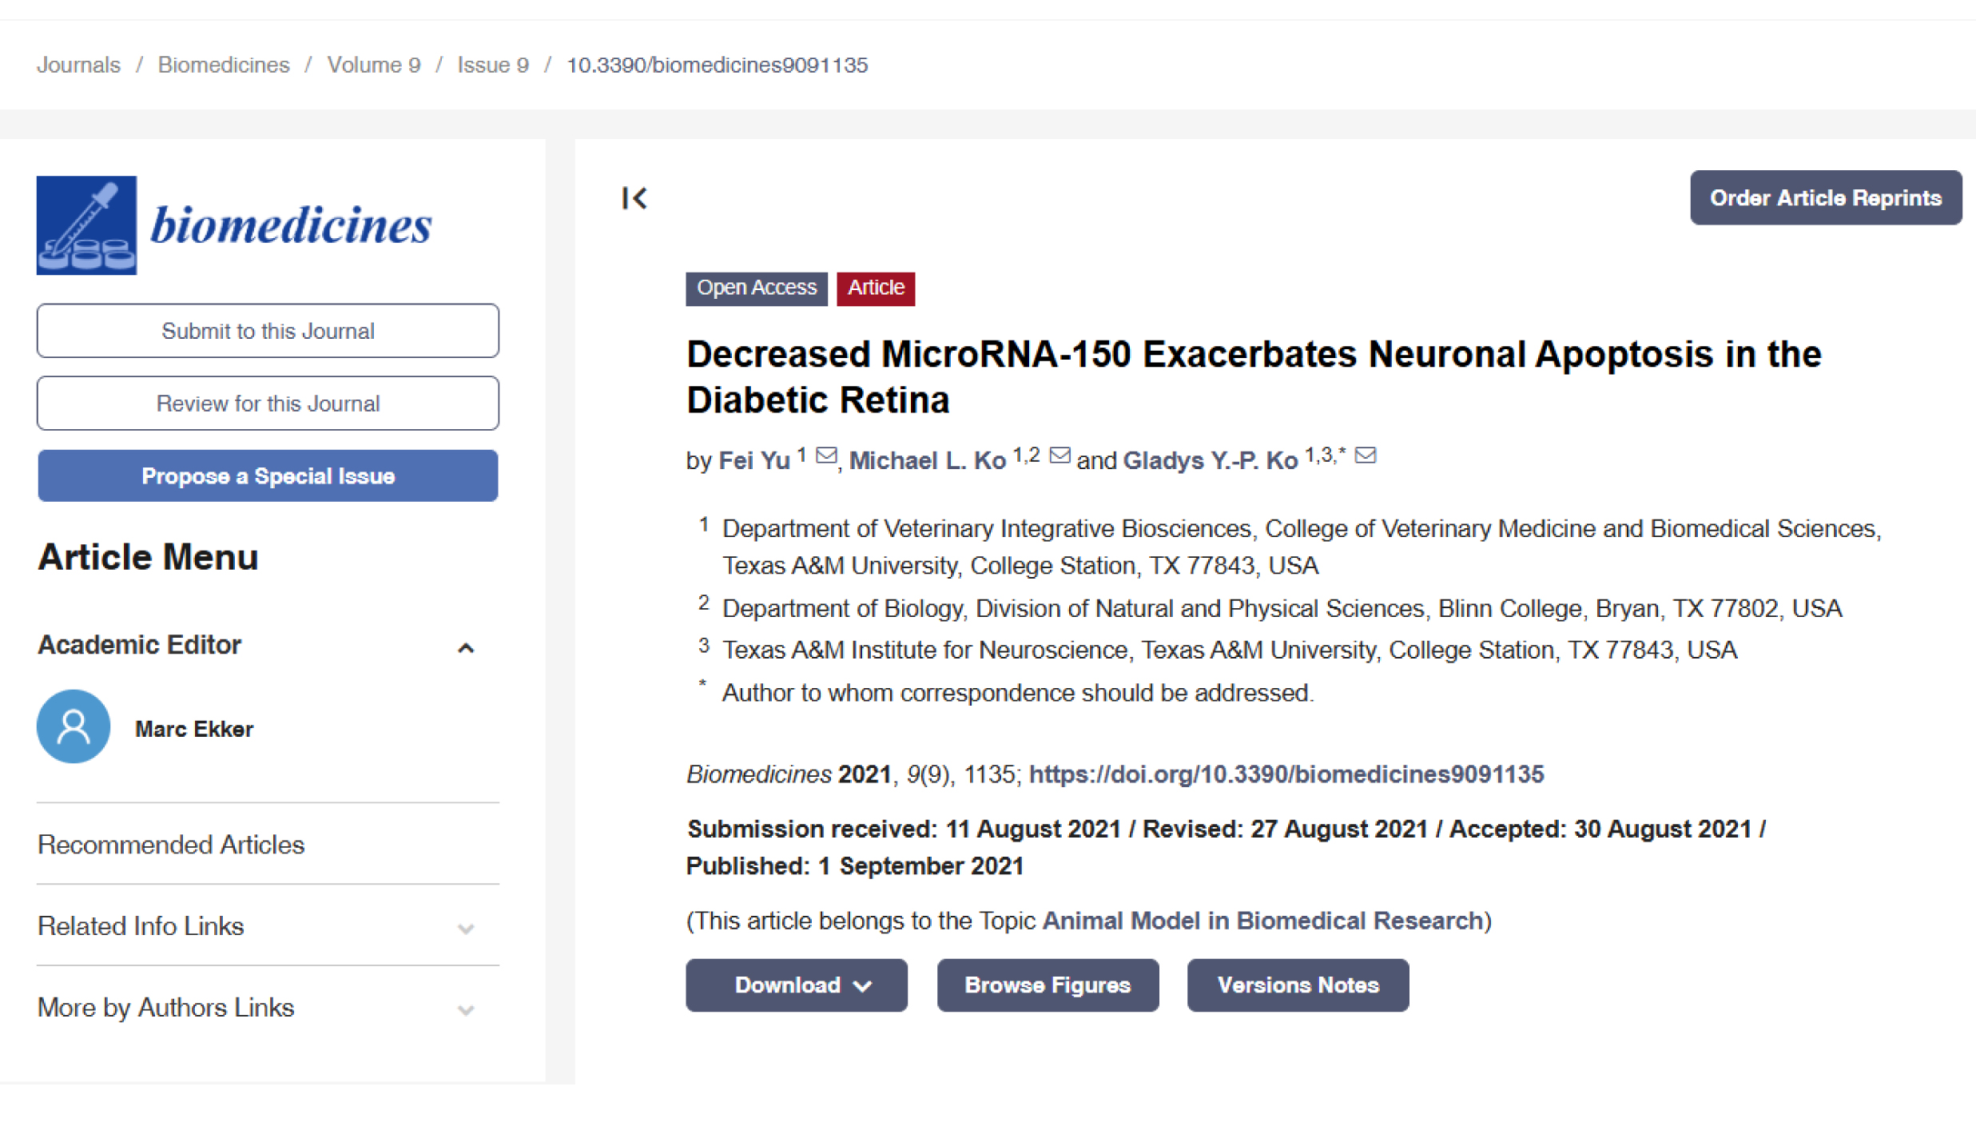Click Michael L. Ko's email envelope icon
1976x1142 pixels.
[x=1060, y=456]
